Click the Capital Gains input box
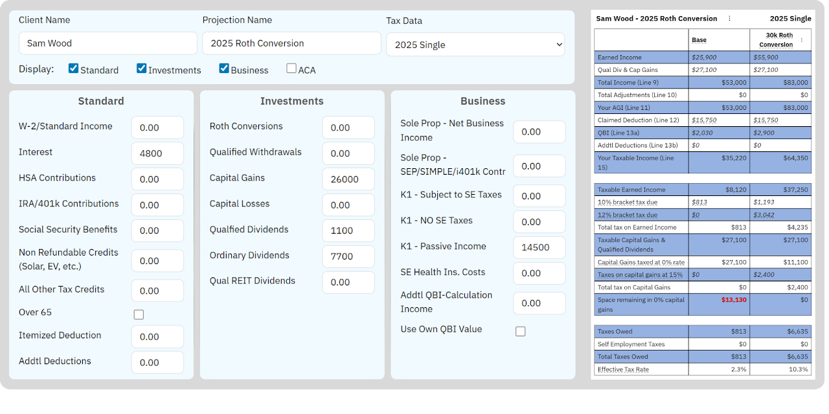The width and height of the screenshot is (829, 414). coord(348,179)
